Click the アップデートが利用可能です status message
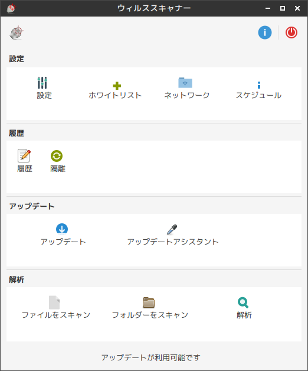 tap(151, 357)
